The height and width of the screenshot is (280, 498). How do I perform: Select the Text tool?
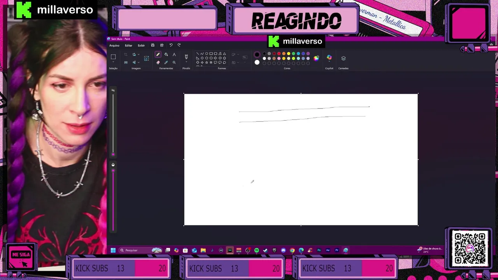174,54
